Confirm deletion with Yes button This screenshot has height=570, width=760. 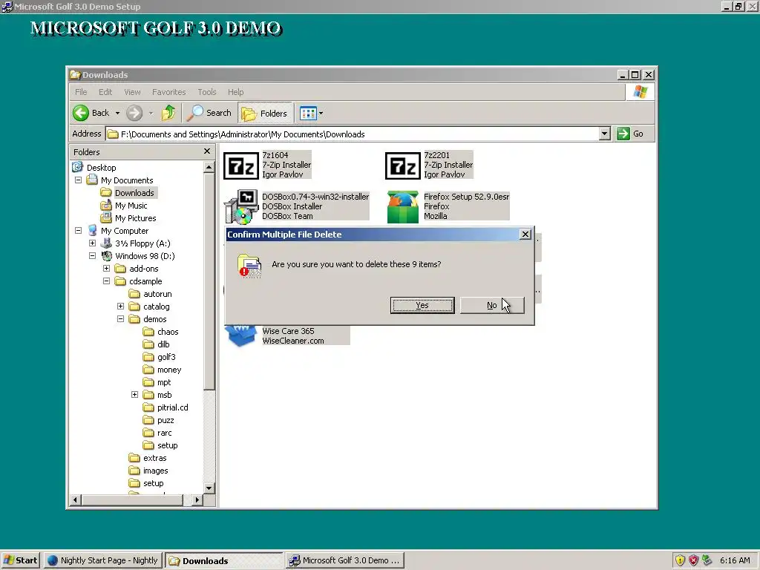pyautogui.click(x=422, y=305)
